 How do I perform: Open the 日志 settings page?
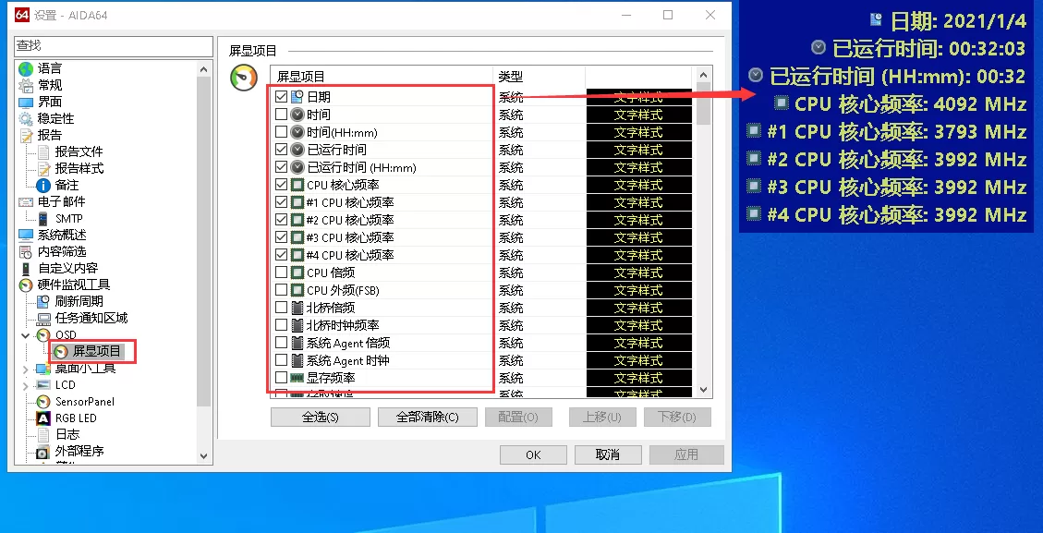(68, 434)
